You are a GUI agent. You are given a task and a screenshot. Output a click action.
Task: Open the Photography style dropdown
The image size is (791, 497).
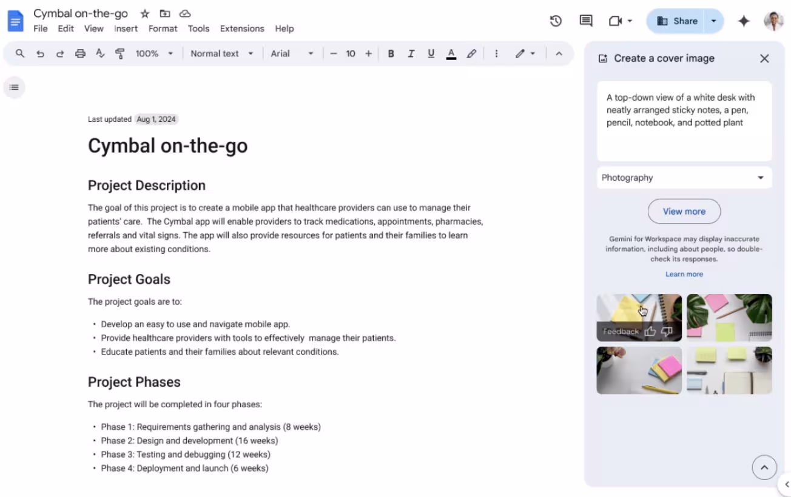[684, 178]
